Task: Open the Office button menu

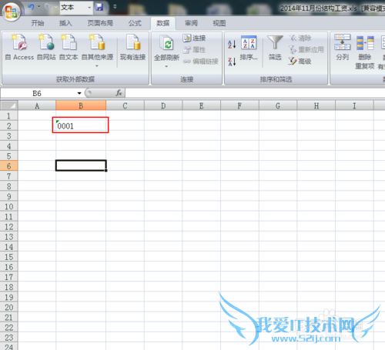Action: coord(11,12)
